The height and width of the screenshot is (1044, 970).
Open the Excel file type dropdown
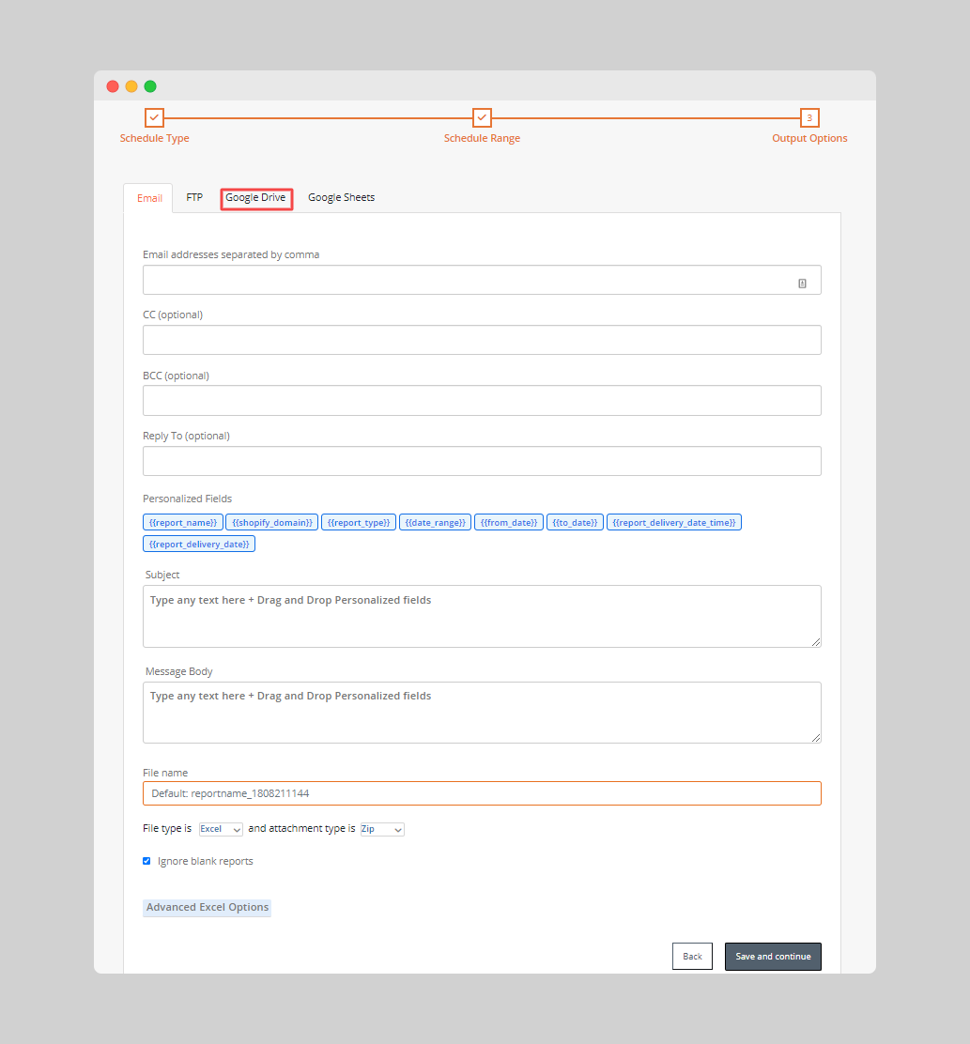[221, 829]
